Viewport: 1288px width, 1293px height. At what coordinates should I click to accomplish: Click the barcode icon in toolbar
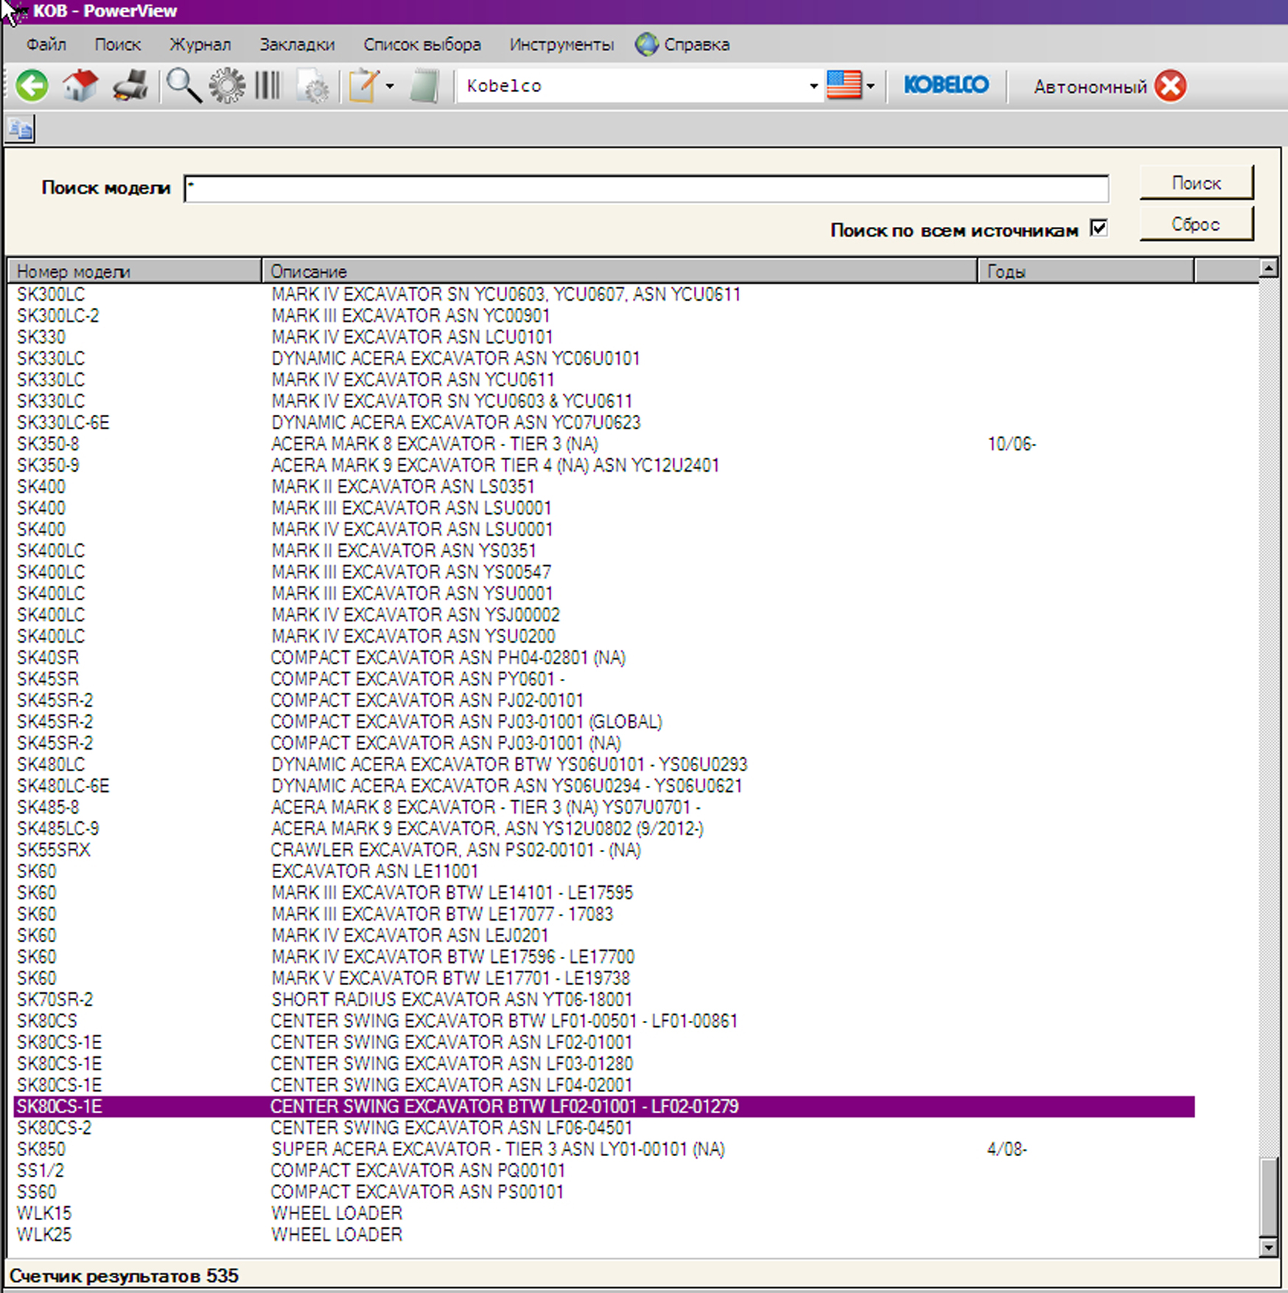click(x=267, y=86)
